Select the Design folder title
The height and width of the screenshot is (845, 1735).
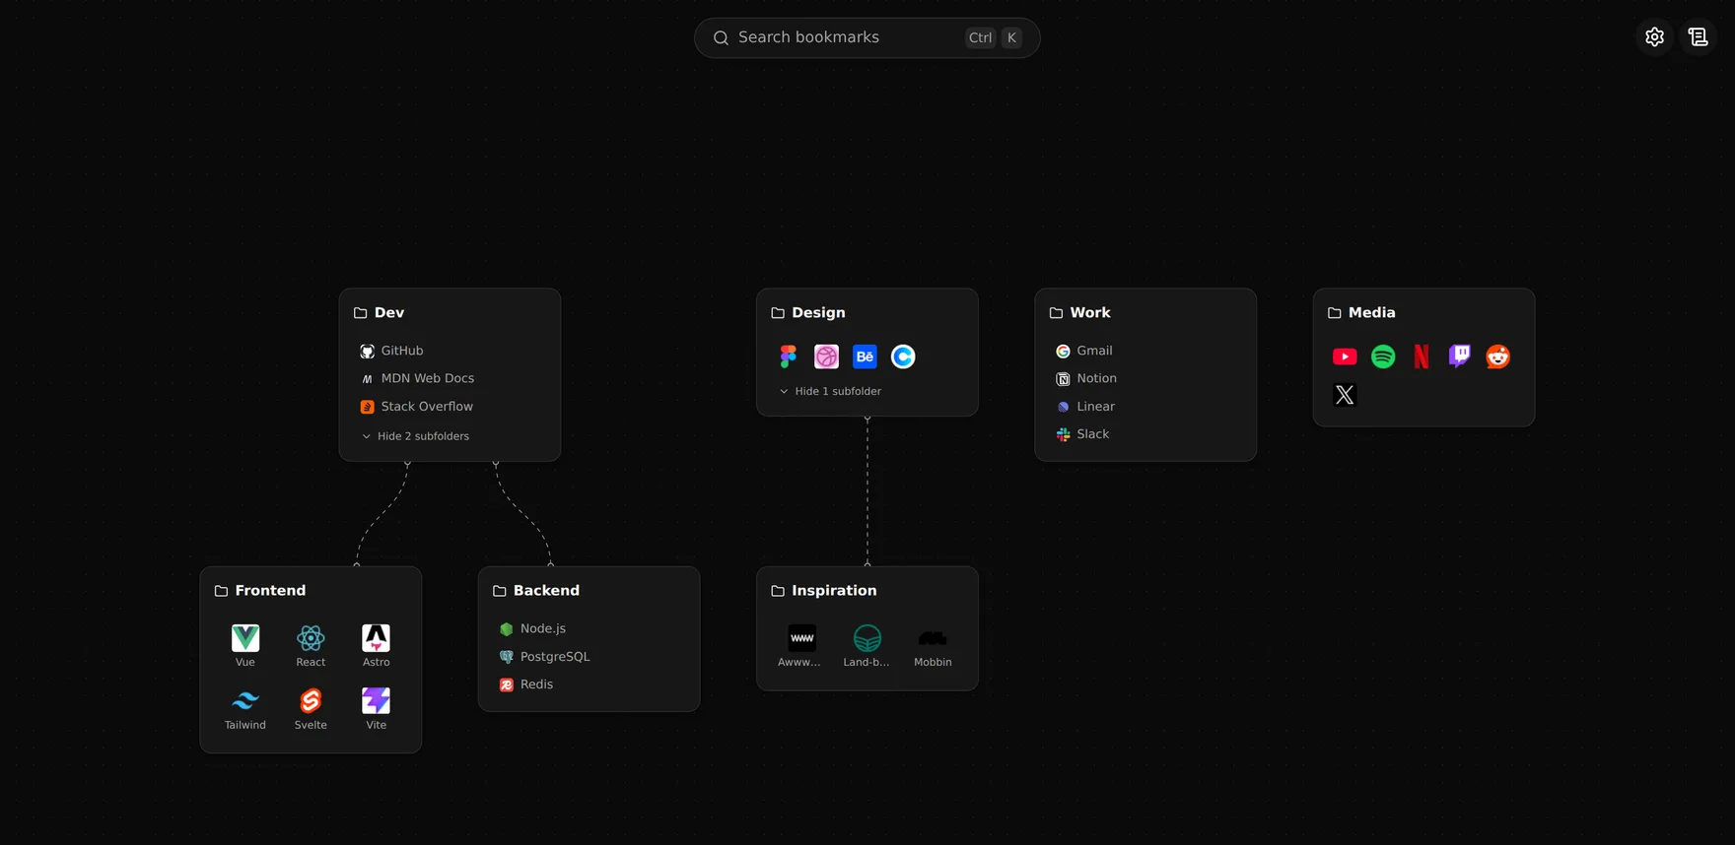(818, 312)
